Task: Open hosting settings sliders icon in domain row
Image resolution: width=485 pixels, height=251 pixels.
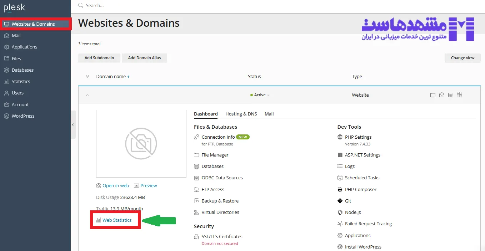Action: click(460, 95)
